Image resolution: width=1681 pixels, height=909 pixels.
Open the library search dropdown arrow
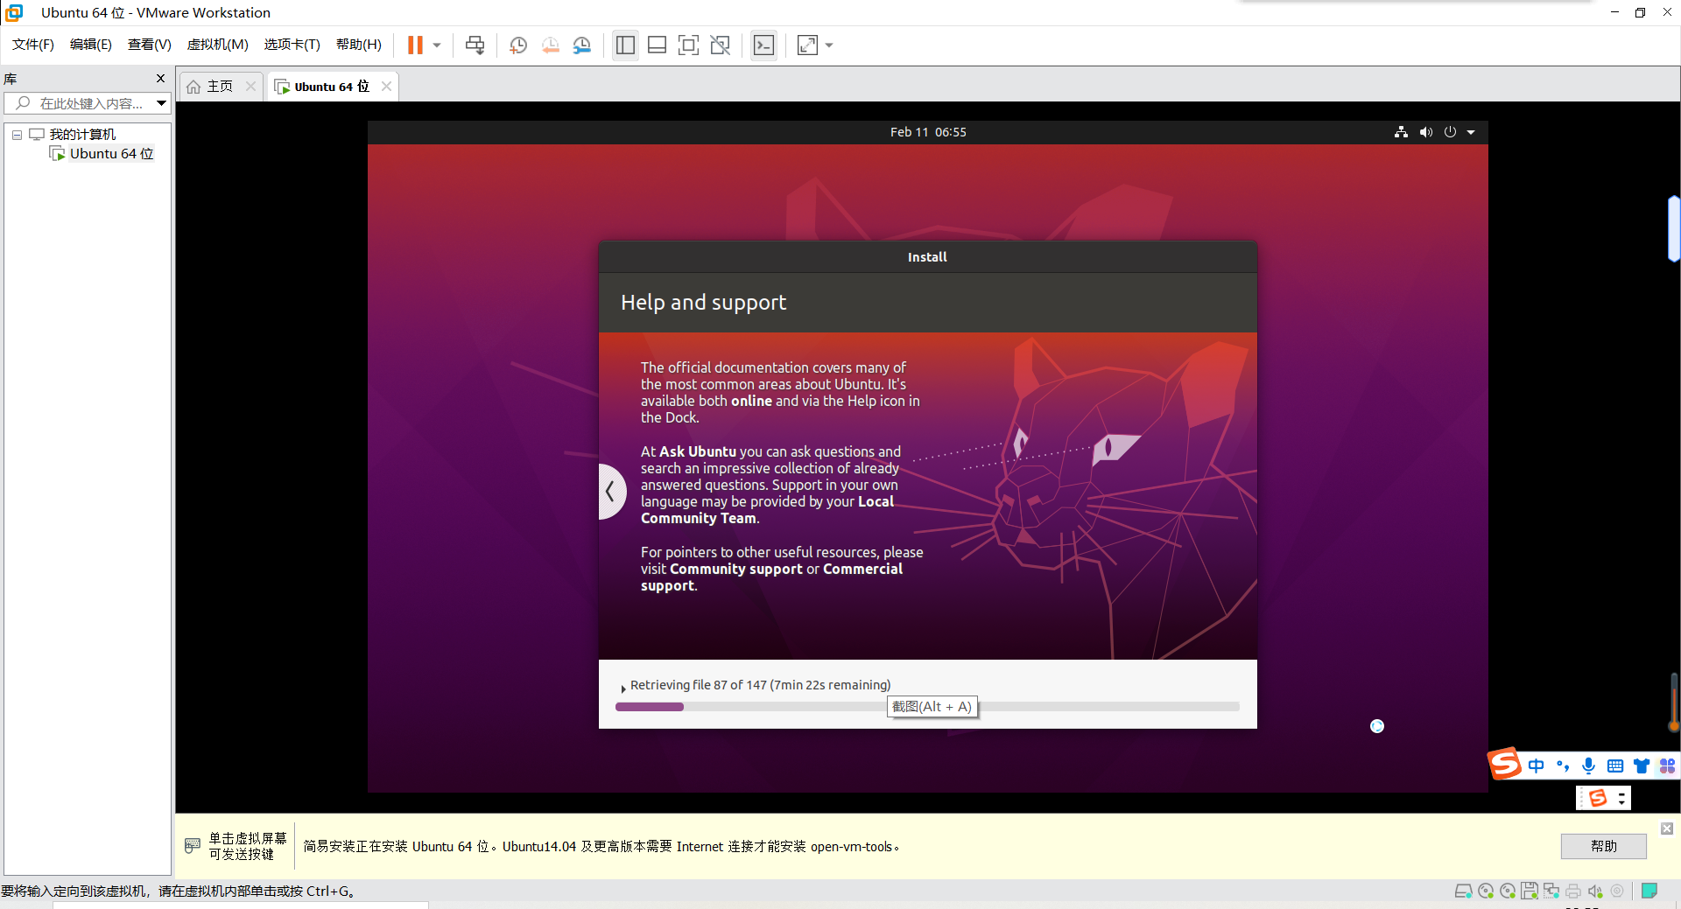pyautogui.click(x=162, y=103)
